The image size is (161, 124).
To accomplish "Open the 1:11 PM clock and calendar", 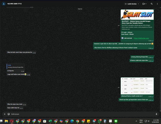I will [155, 121].
